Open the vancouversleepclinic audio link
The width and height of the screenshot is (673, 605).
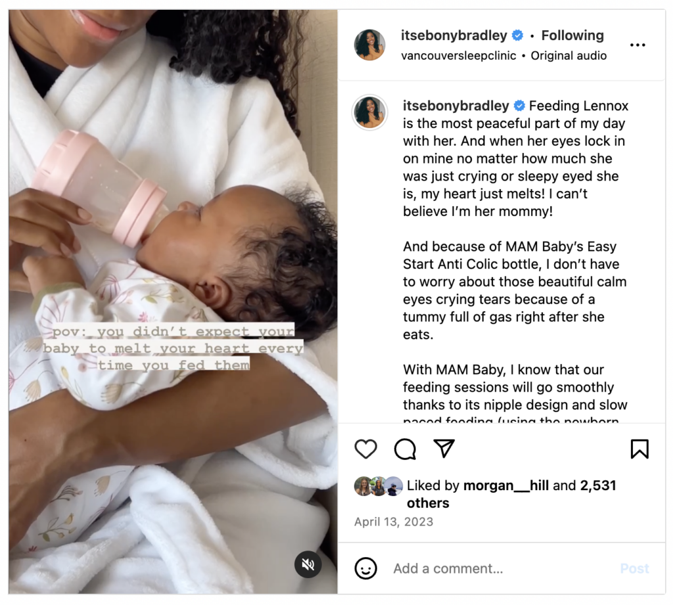point(458,56)
